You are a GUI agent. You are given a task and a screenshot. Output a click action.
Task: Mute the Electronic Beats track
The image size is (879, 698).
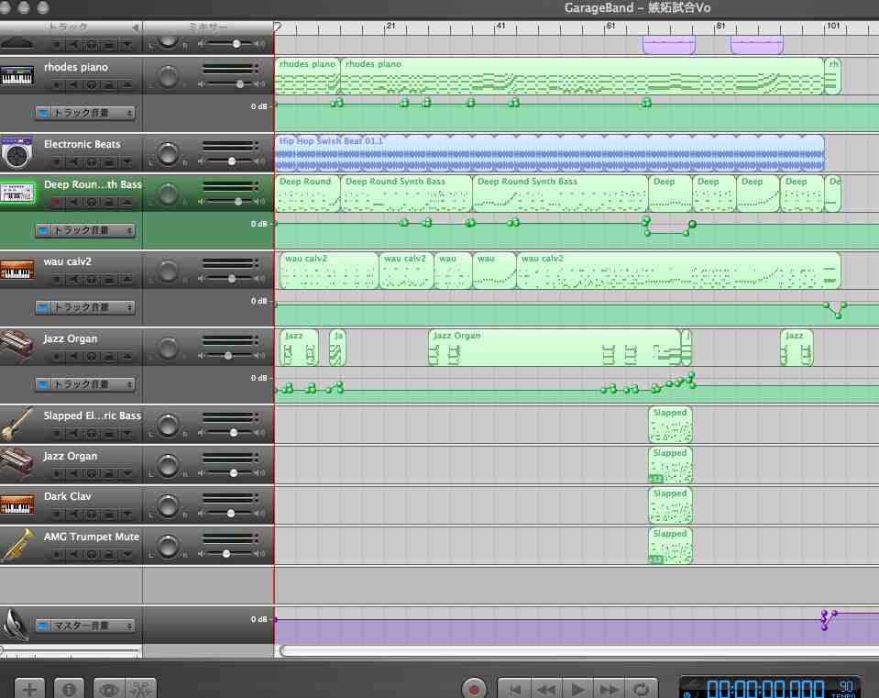[x=74, y=162]
